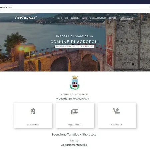This screenshot has height=150, width=150.
Task: Click the Turisti Presenti person icon
Action: coord(117,111)
